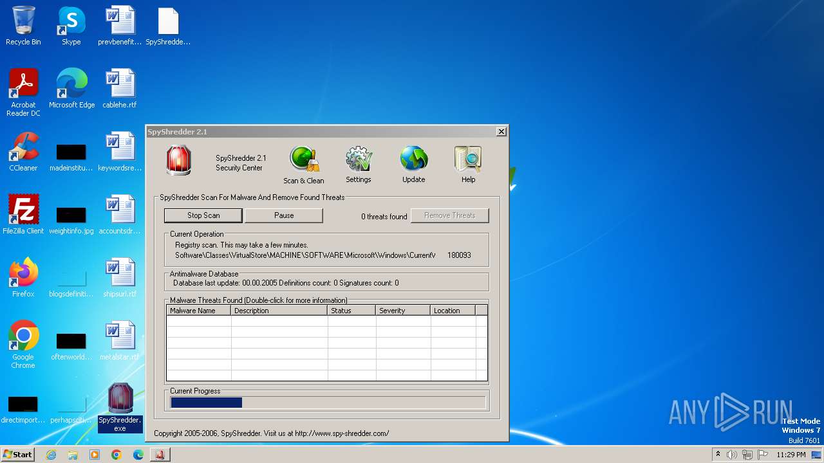Select the Microsoft Edge desktop shortcut

pyautogui.click(x=71, y=89)
